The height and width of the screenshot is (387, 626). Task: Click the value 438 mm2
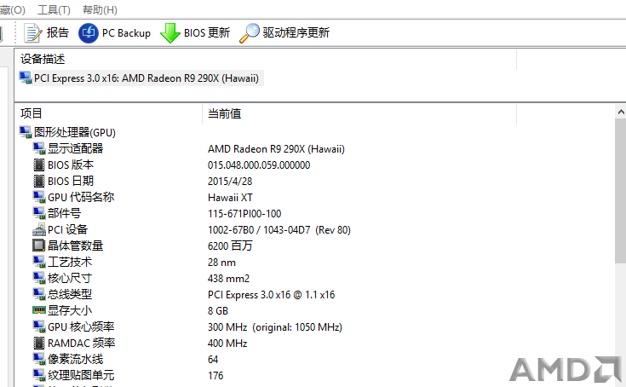tap(228, 279)
